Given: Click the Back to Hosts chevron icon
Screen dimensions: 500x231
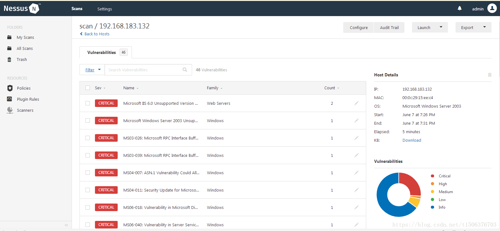Looking at the screenshot, I should (x=81, y=34).
